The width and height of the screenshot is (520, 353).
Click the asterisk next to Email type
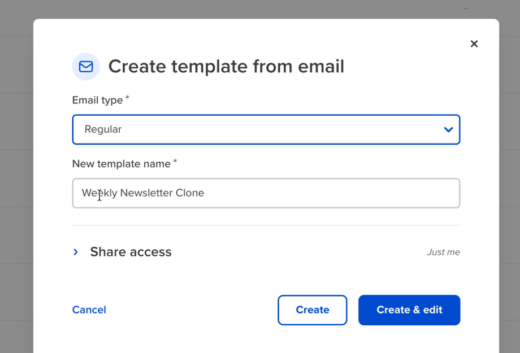click(x=127, y=98)
